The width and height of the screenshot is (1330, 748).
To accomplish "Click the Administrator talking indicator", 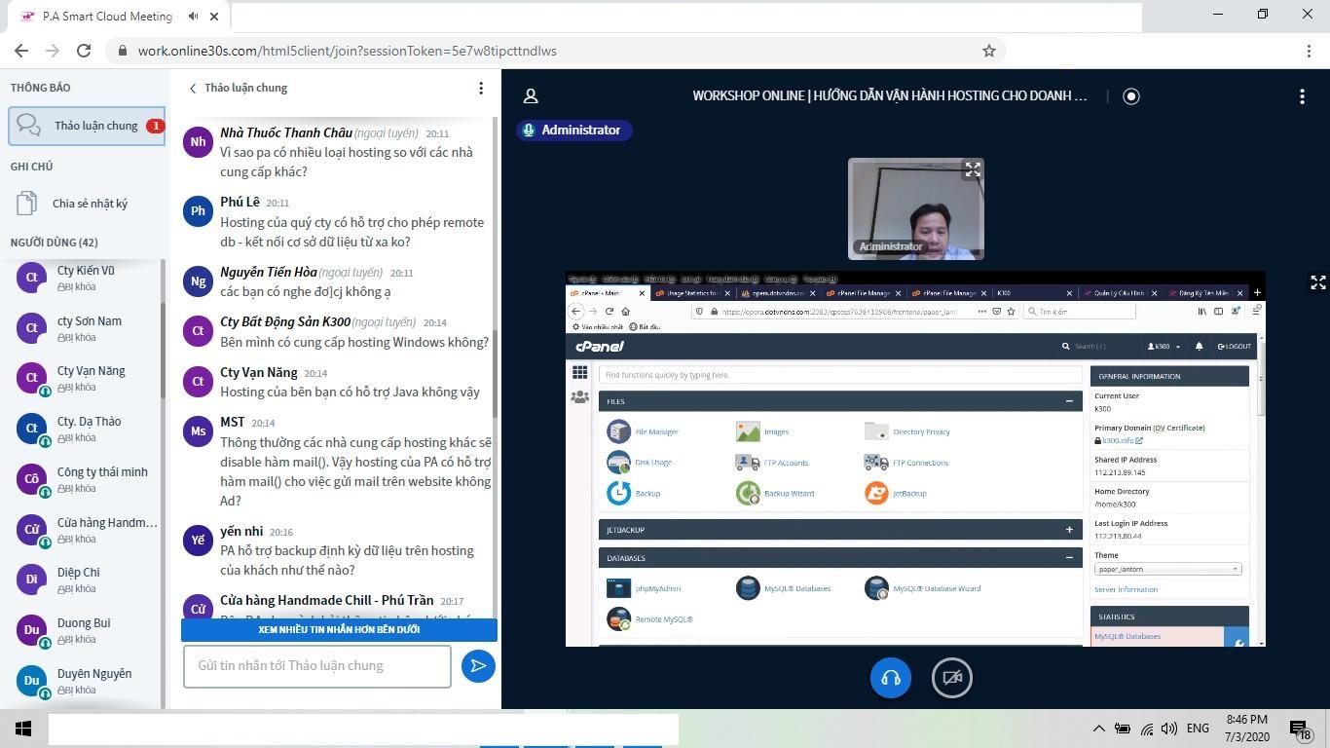I will pyautogui.click(x=573, y=130).
